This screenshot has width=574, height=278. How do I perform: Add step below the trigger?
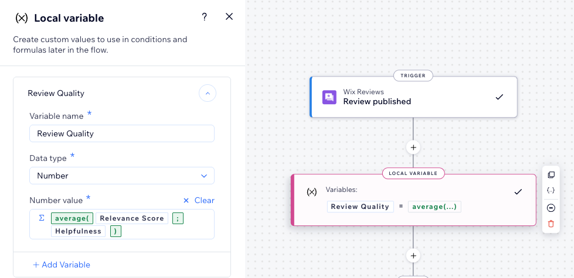pos(413,147)
